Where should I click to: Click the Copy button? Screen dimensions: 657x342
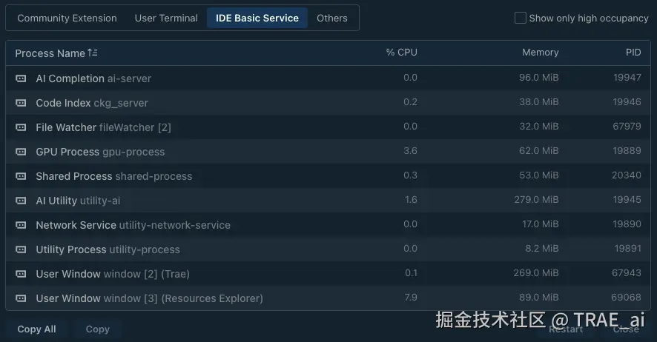click(97, 329)
